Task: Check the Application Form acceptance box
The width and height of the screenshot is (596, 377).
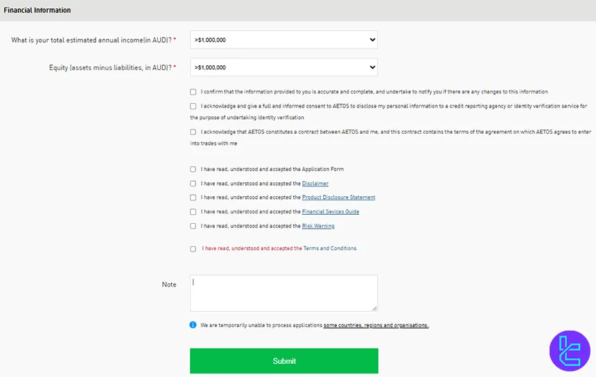Action: (x=193, y=169)
